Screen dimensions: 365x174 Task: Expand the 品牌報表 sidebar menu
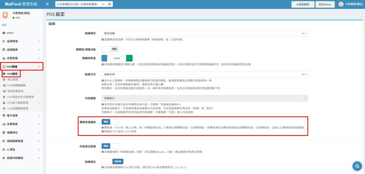[x=21, y=50]
